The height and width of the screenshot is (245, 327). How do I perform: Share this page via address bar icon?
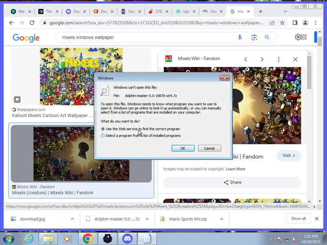pos(272,23)
